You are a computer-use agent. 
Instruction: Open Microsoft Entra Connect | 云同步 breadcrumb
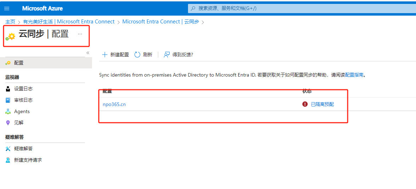coord(160,22)
